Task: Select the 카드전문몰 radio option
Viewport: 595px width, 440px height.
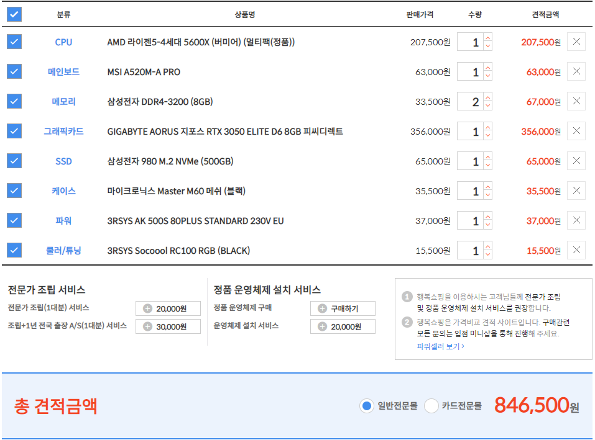Action: point(431,406)
